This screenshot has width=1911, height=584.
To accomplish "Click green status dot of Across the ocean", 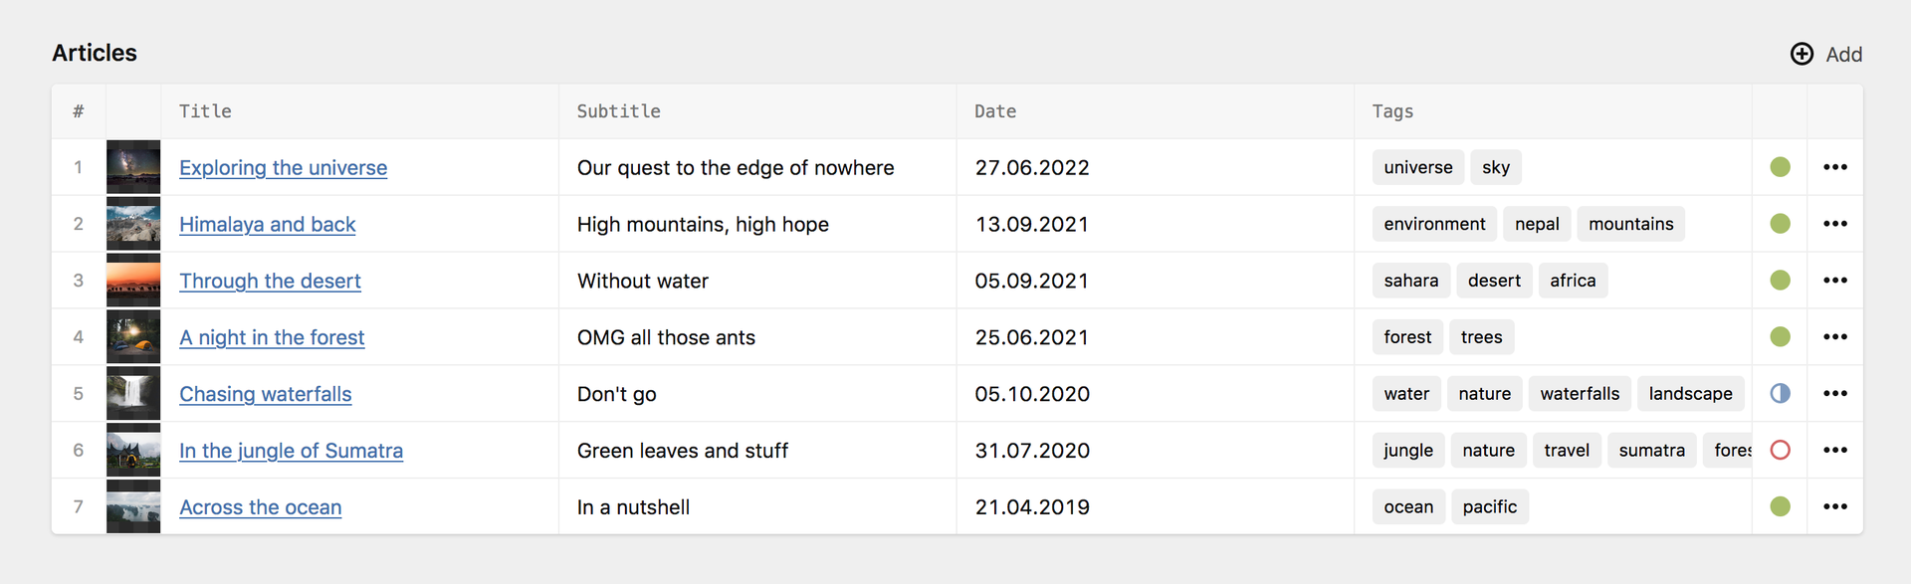I will click(x=1781, y=507).
